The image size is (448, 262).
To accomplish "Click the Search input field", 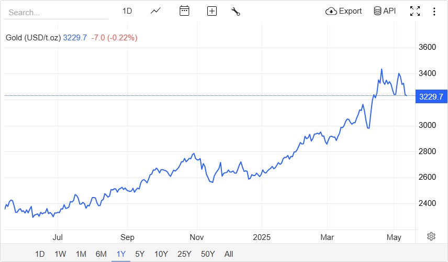I will click(55, 12).
